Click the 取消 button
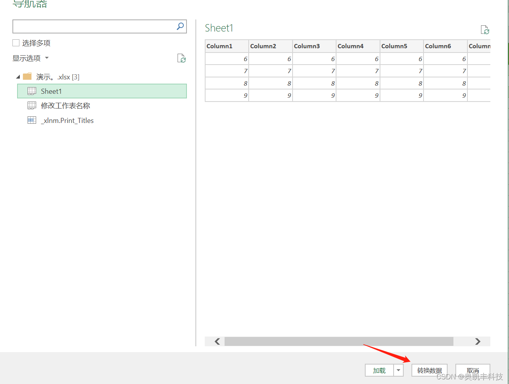 pyautogui.click(x=472, y=370)
